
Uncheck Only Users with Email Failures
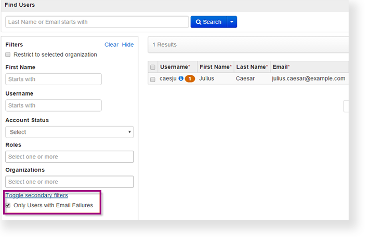click(8, 205)
